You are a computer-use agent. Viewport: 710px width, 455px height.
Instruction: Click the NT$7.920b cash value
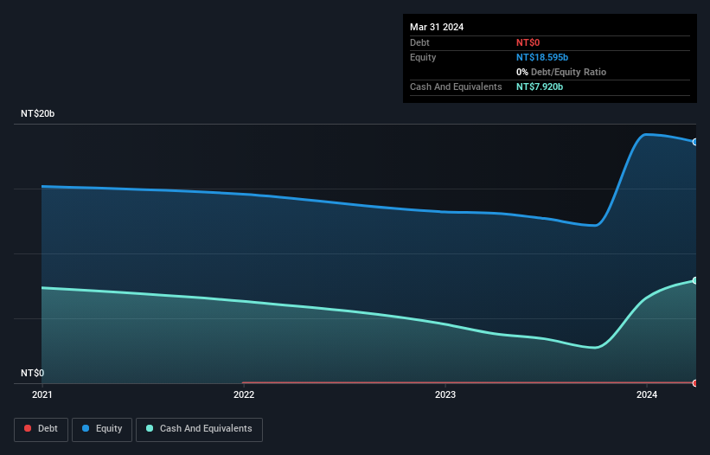[540, 87]
